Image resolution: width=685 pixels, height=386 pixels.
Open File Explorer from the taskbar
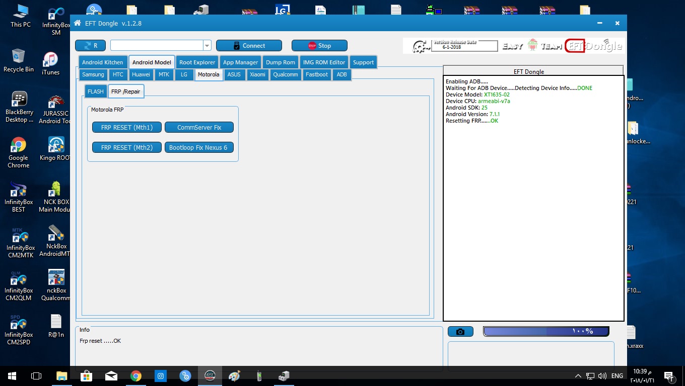point(61,375)
